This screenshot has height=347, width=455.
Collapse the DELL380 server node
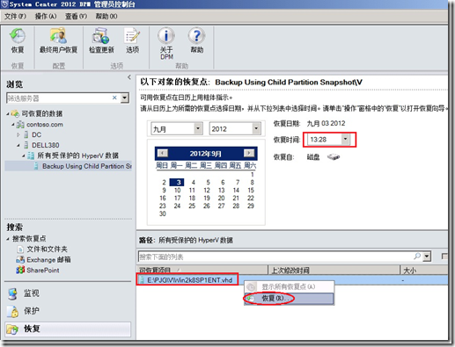click(x=18, y=145)
